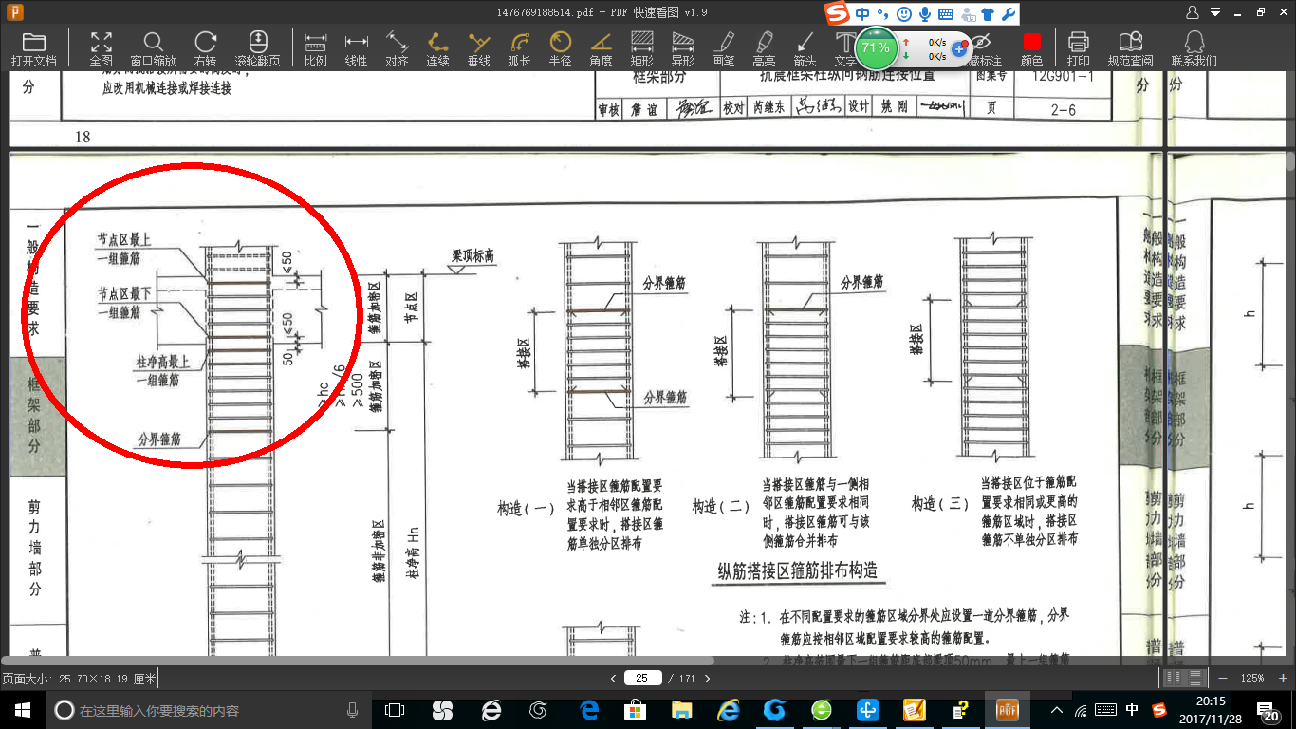Toggle 滚轮翻页 mouse wheel paging
The height and width of the screenshot is (729, 1296).
point(257,48)
